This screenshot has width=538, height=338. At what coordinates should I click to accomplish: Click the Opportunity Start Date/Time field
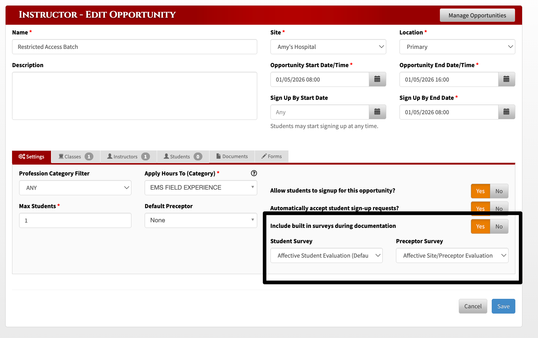[320, 79]
